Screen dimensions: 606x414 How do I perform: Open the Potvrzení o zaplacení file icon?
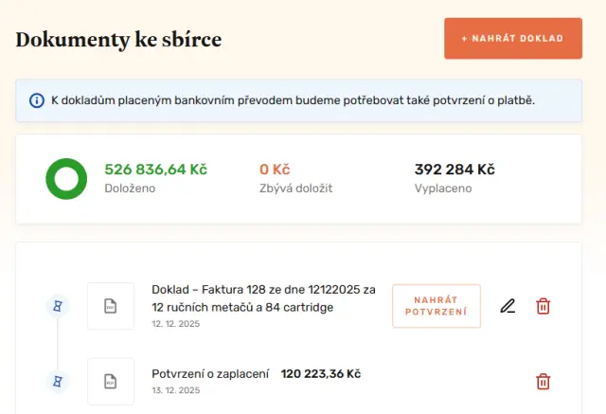[111, 382]
